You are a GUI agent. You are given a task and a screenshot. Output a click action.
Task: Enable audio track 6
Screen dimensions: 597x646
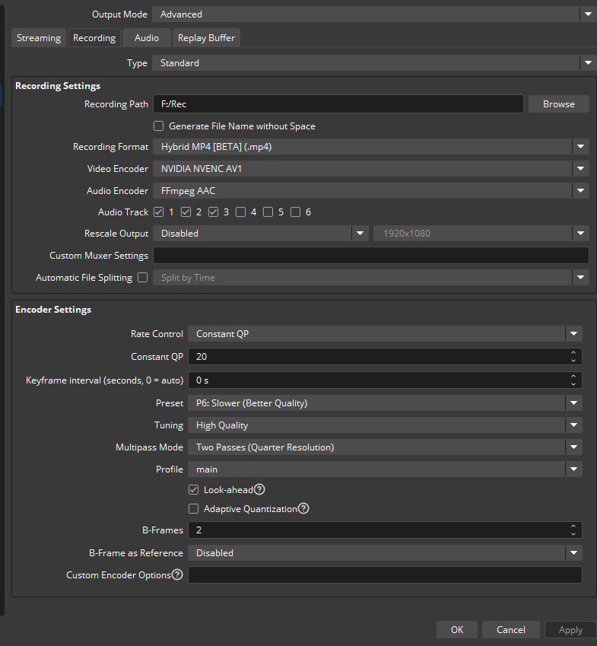coord(295,212)
